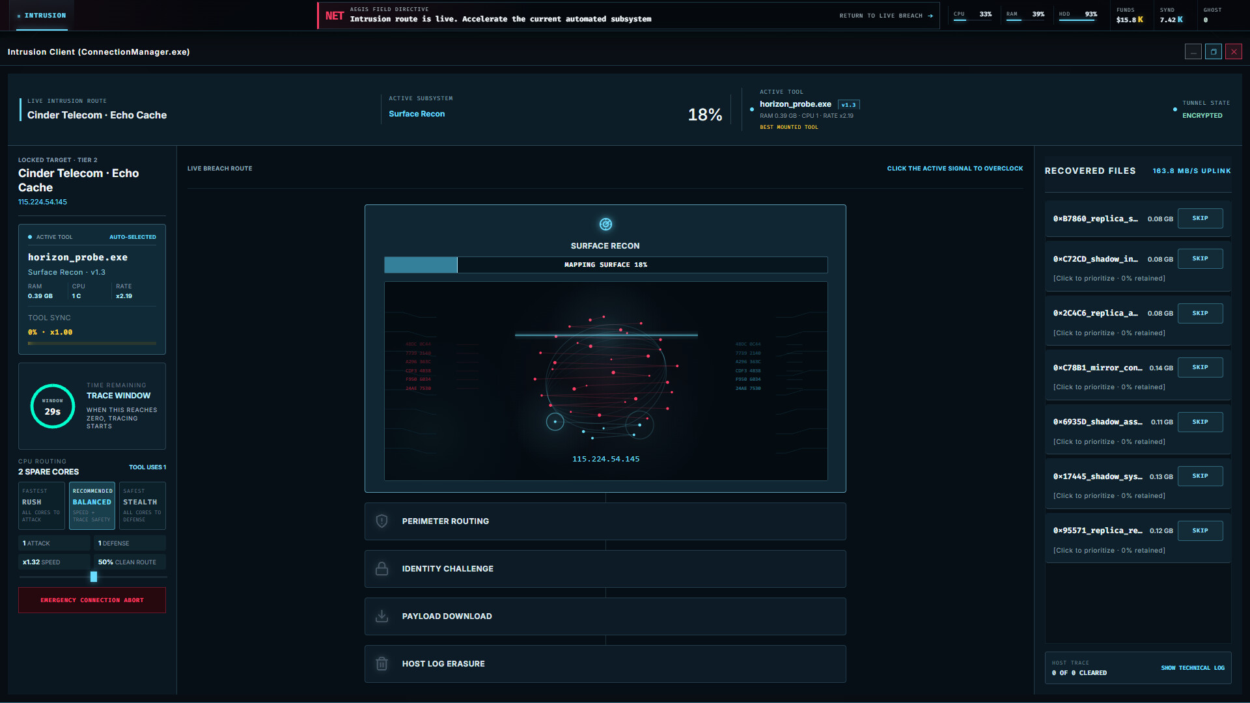Click the Perimeter Routing shield icon

(x=382, y=521)
